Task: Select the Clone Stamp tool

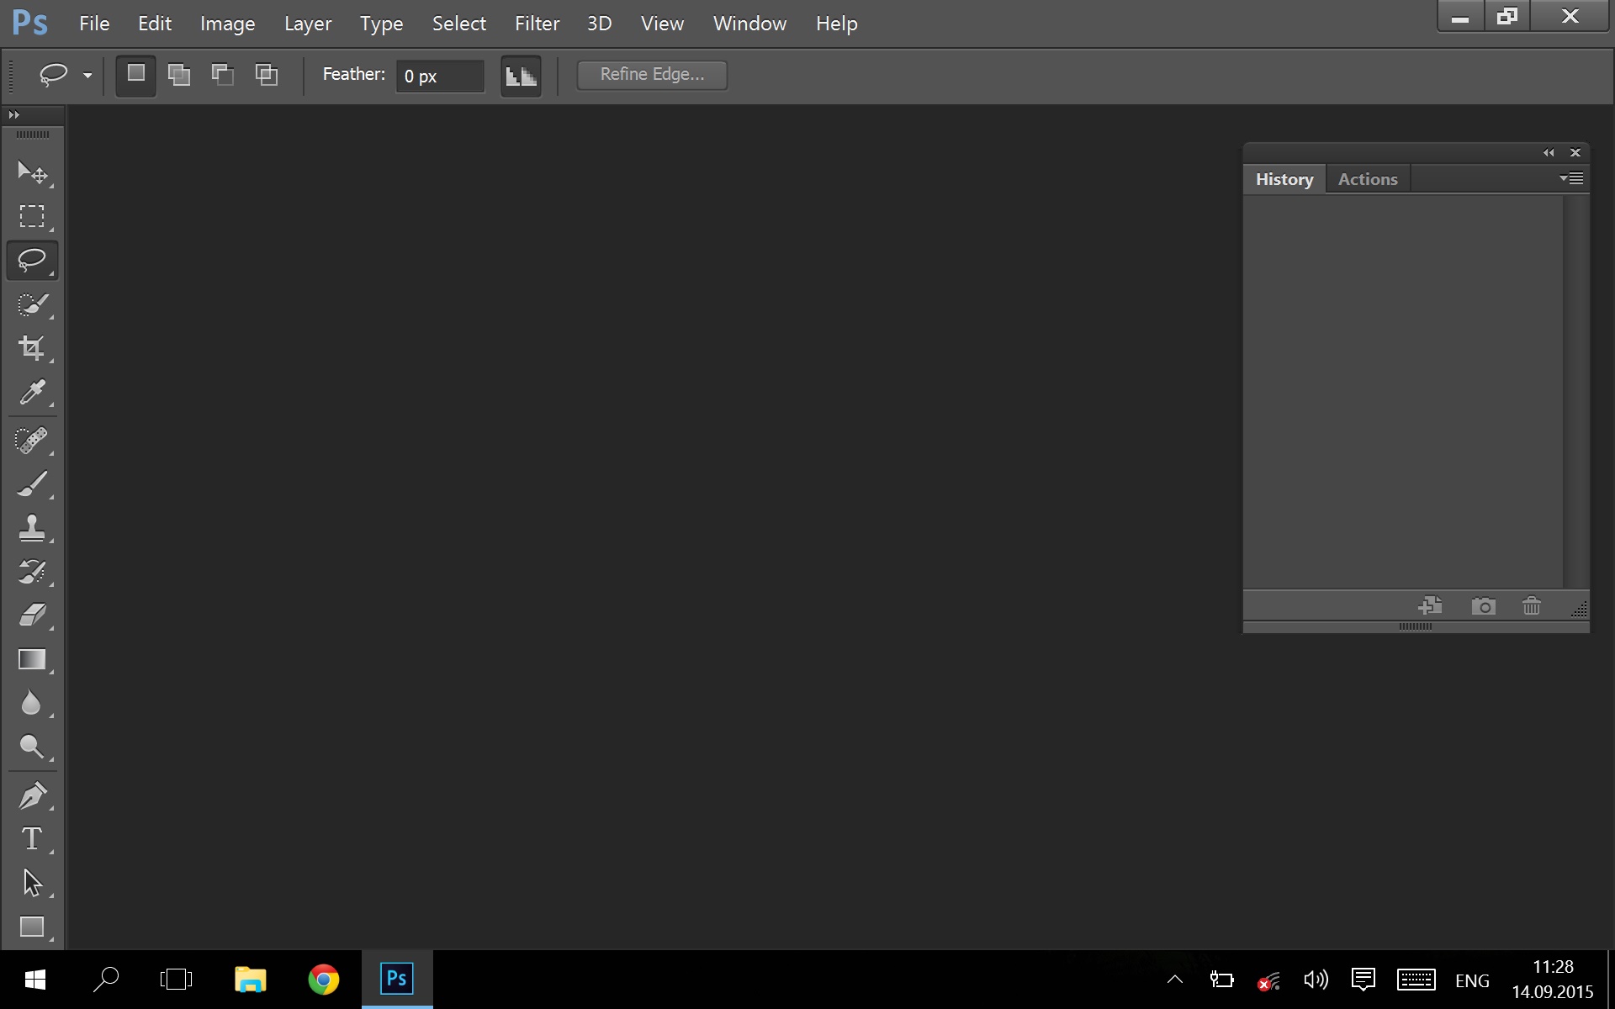Action: (32, 528)
